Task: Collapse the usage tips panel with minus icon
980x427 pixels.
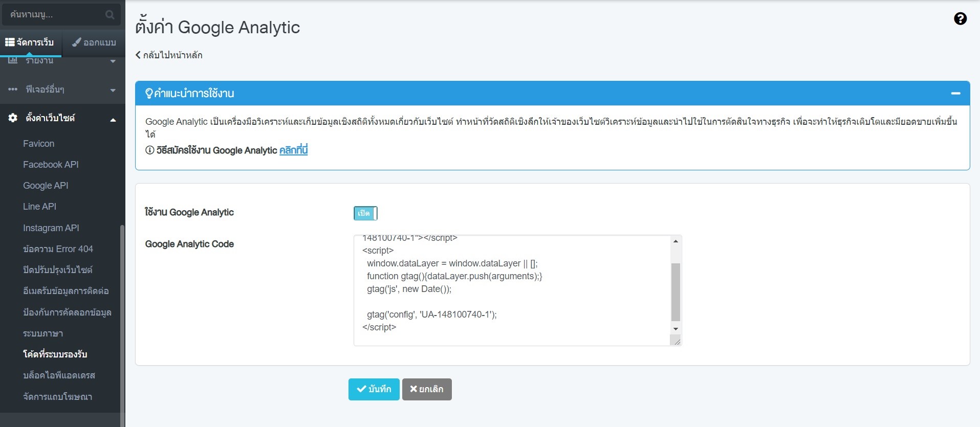Action: tap(955, 93)
